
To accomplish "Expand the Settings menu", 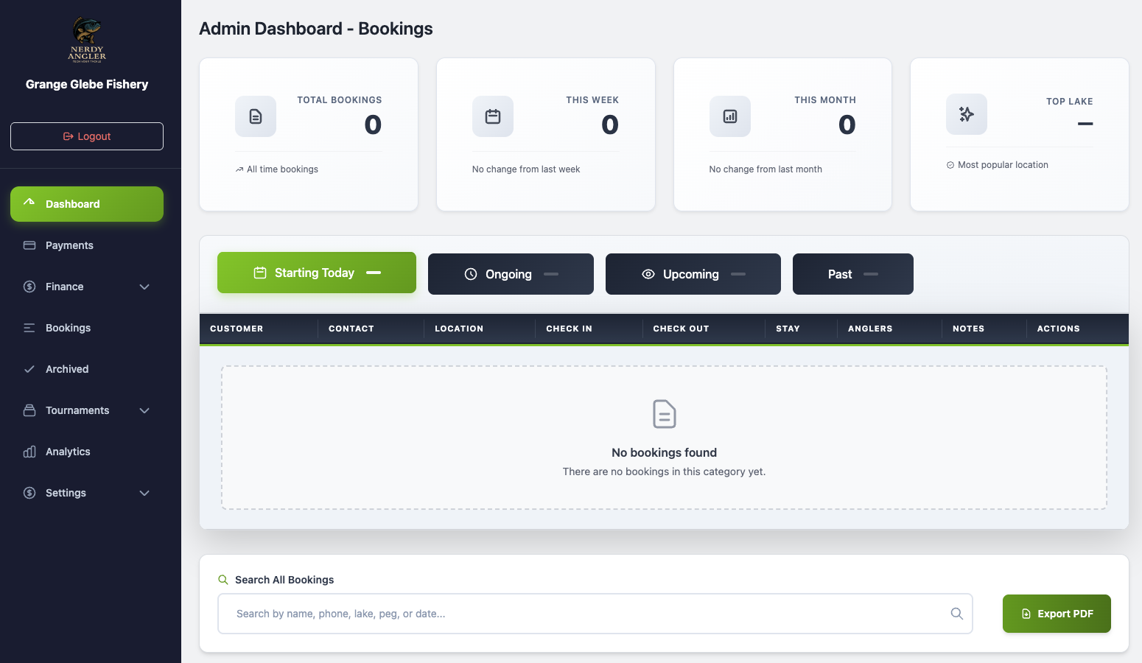I will pyautogui.click(x=144, y=493).
